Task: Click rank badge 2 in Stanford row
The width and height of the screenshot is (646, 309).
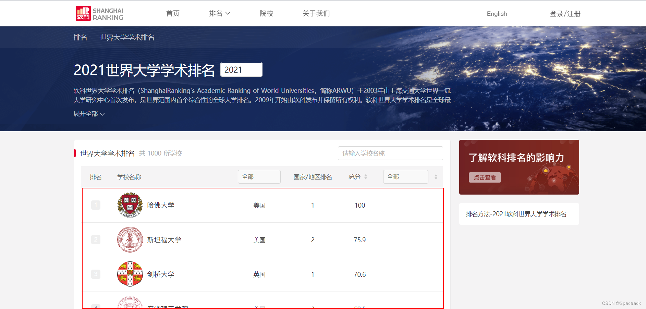Action: click(x=96, y=239)
